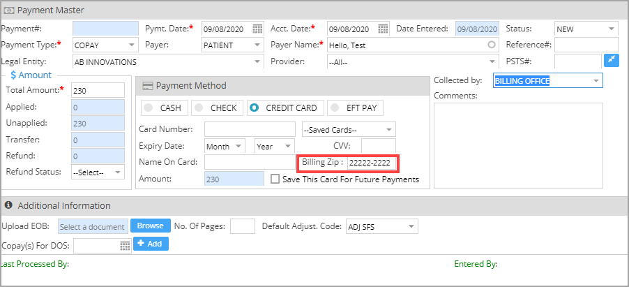Click the PSTS# input field
The height and width of the screenshot is (287, 629).
point(578,61)
